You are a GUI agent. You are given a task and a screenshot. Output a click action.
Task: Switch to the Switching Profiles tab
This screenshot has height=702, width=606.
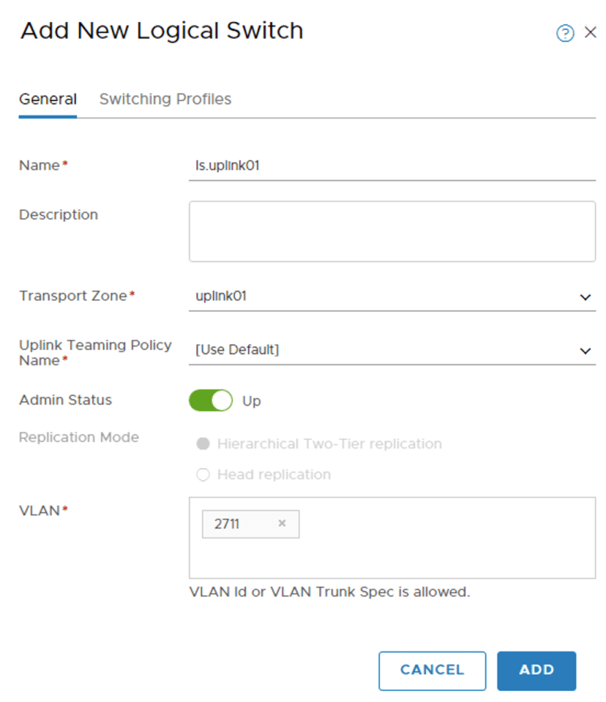click(x=165, y=99)
